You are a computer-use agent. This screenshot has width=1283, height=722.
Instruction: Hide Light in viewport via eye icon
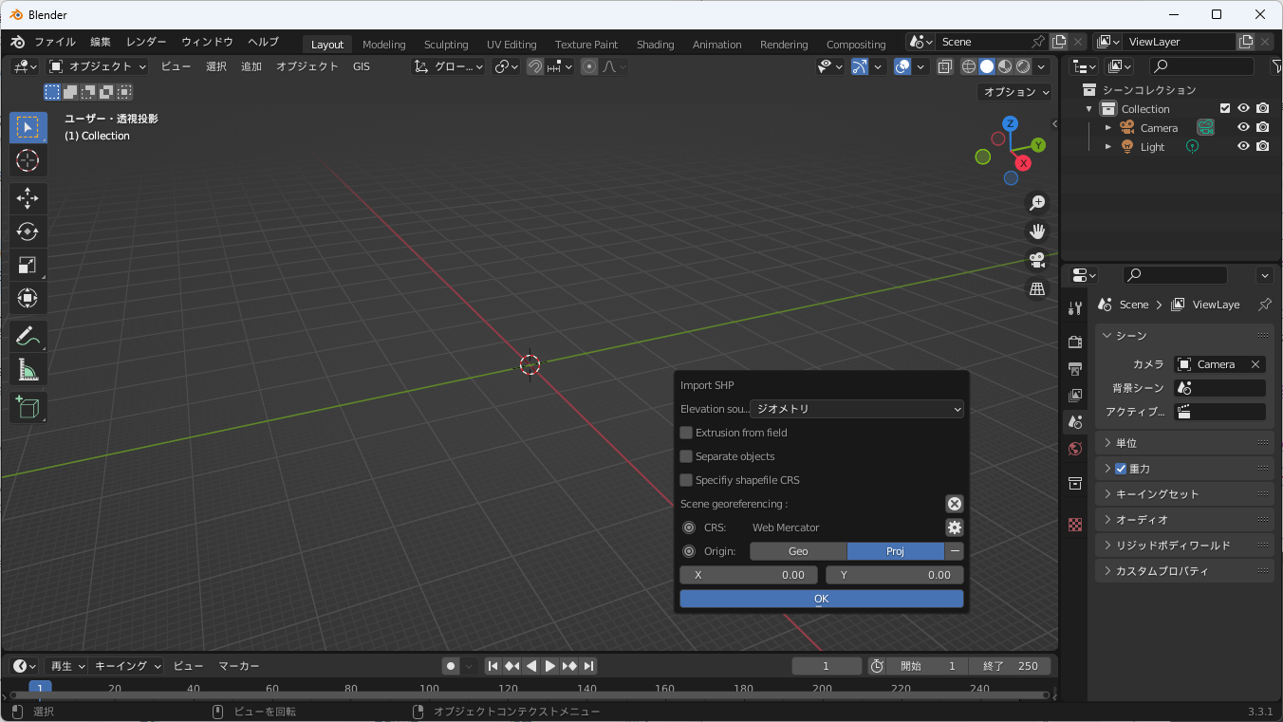click(x=1243, y=147)
